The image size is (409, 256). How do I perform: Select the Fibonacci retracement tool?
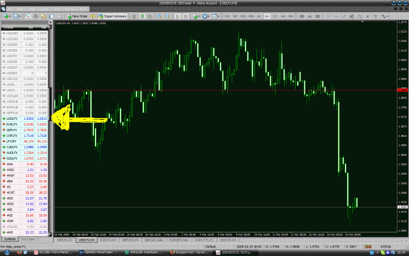[360, 16]
